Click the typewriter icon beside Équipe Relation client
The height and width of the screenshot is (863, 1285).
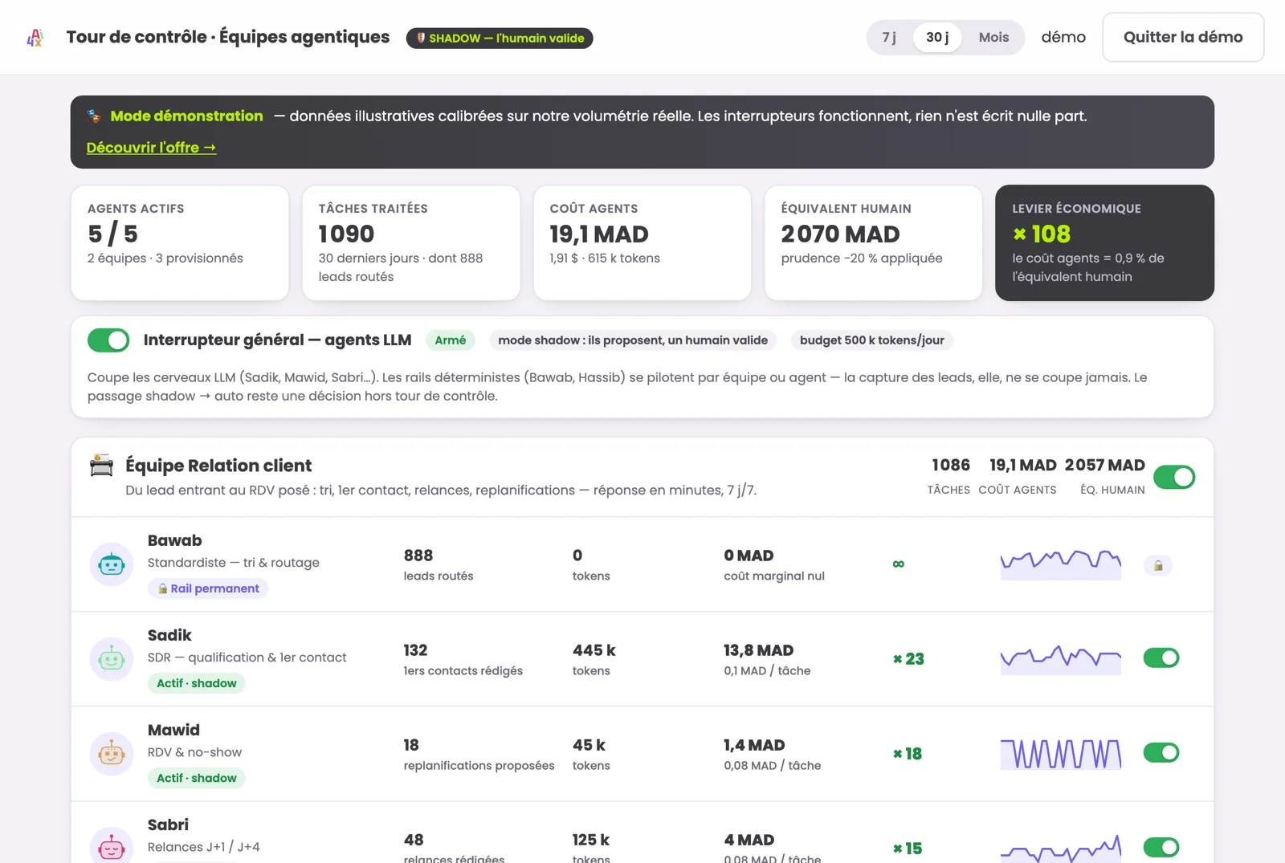coord(101,466)
